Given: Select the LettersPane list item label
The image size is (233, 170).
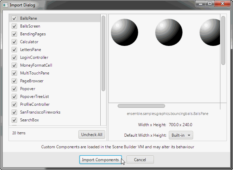Looking at the screenshot, I should click(31, 50).
